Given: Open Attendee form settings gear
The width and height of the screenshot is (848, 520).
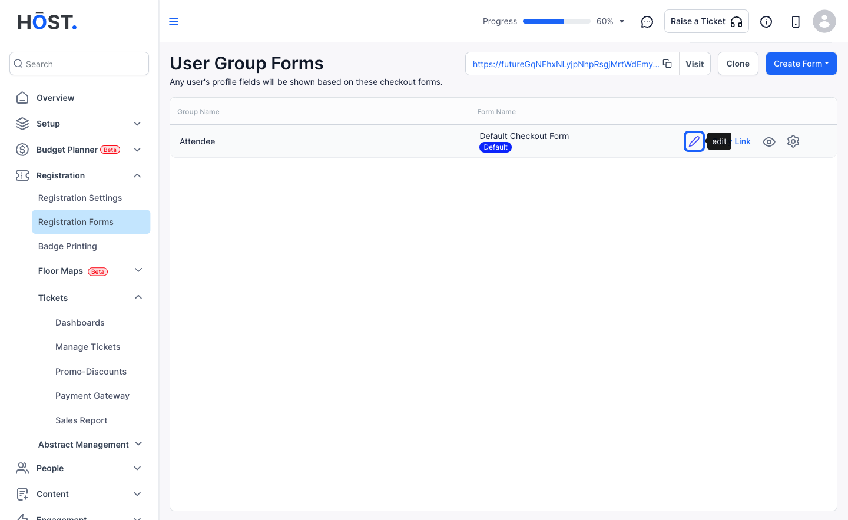Looking at the screenshot, I should pyautogui.click(x=793, y=141).
